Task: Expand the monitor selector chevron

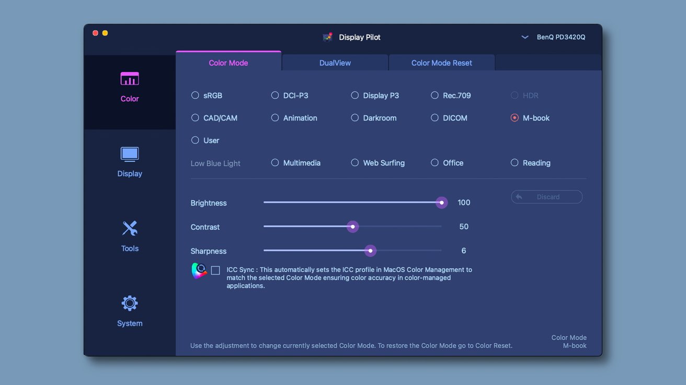Action: coord(524,38)
